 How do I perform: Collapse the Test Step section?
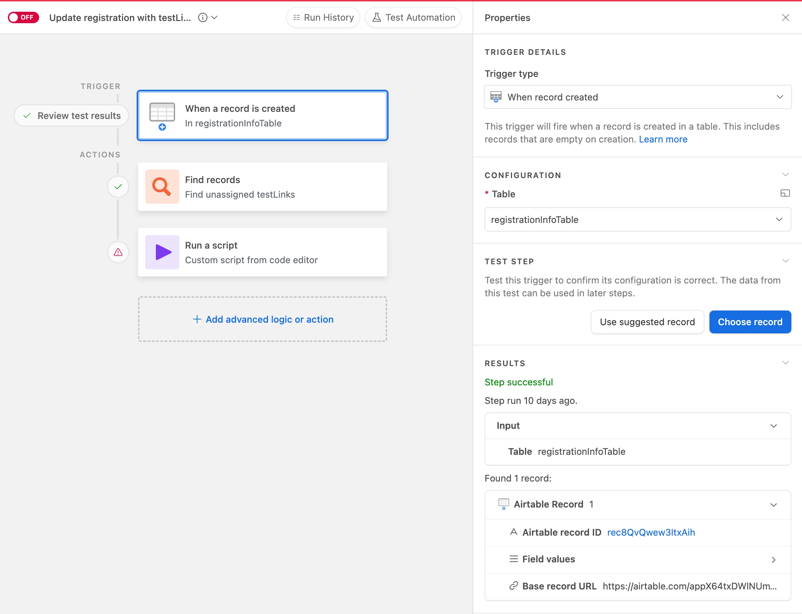click(785, 261)
